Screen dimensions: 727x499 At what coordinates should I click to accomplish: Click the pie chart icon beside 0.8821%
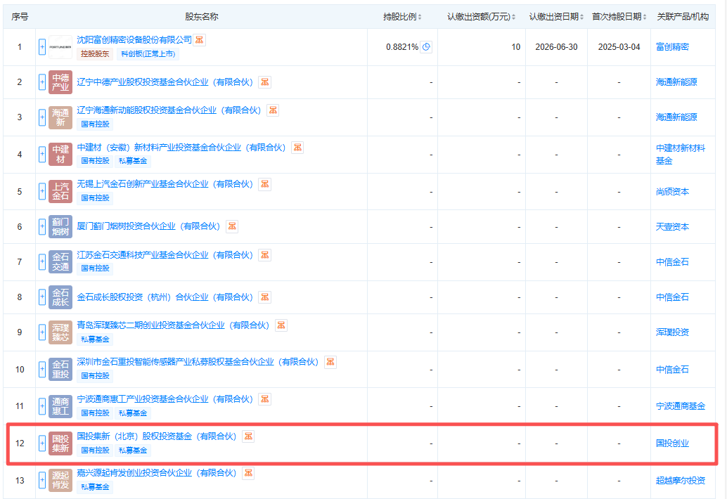(x=426, y=47)
